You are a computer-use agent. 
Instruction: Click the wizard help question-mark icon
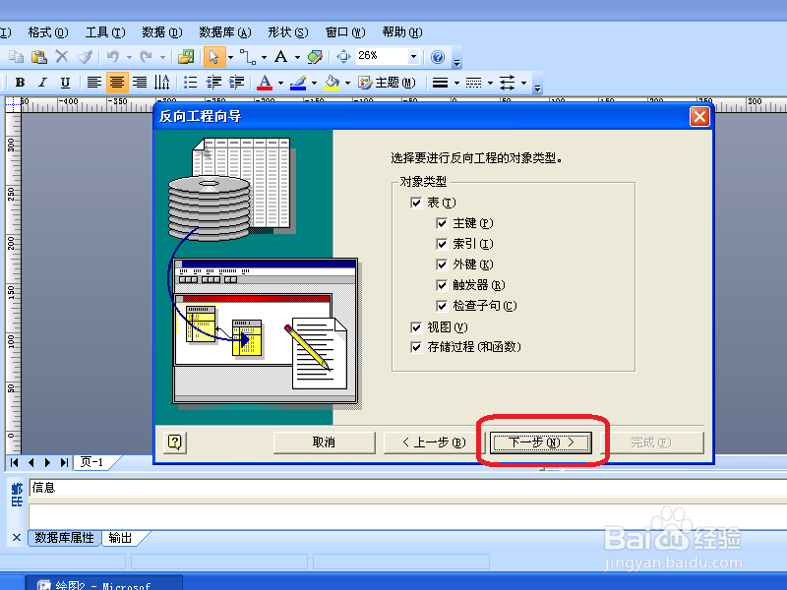174,442
